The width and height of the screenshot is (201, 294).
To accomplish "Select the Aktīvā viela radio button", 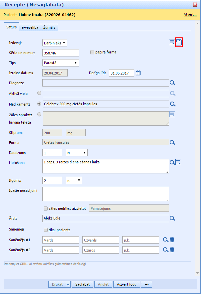I will [40, 93].
